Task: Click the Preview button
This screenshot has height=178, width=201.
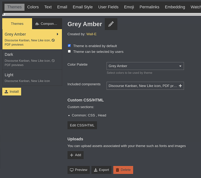Action: (79, 170)
